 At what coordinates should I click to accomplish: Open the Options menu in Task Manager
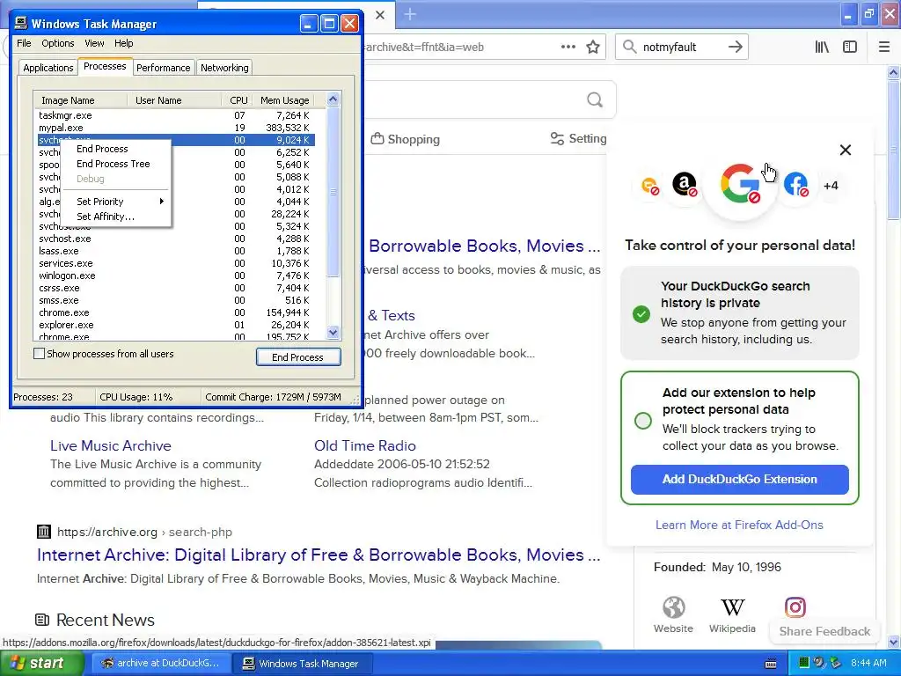tap(57, 43)
